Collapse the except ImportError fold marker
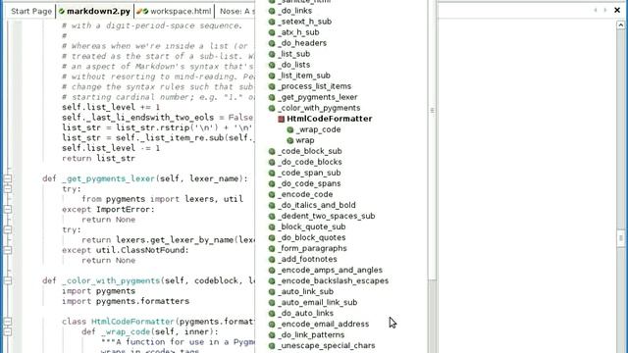Screen dimensions: 628x353 pos(8,209)
